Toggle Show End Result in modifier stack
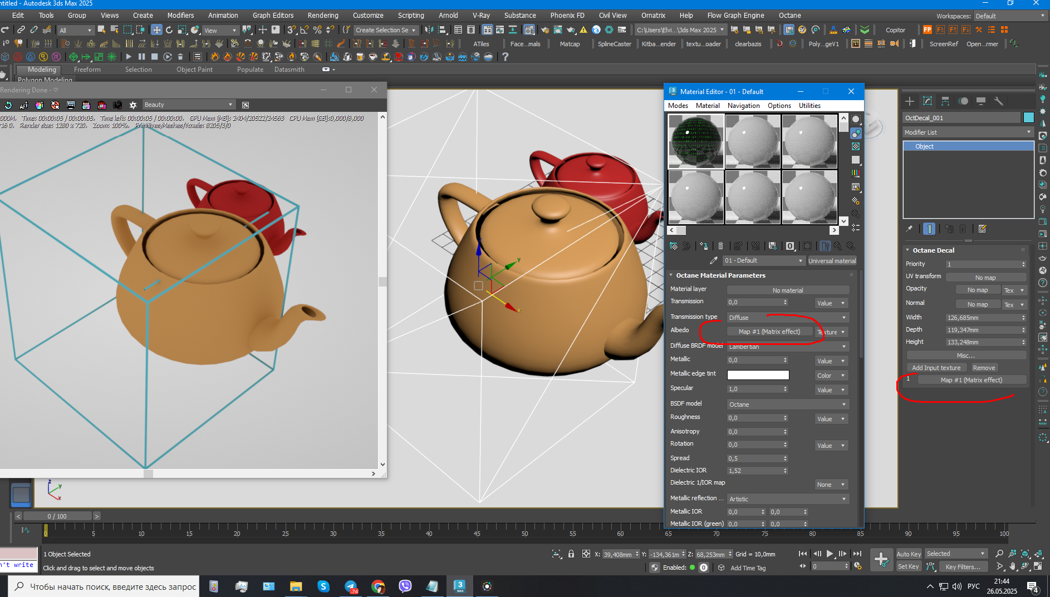Viewport: 1050px width, 597px height. tap(929, 229)
